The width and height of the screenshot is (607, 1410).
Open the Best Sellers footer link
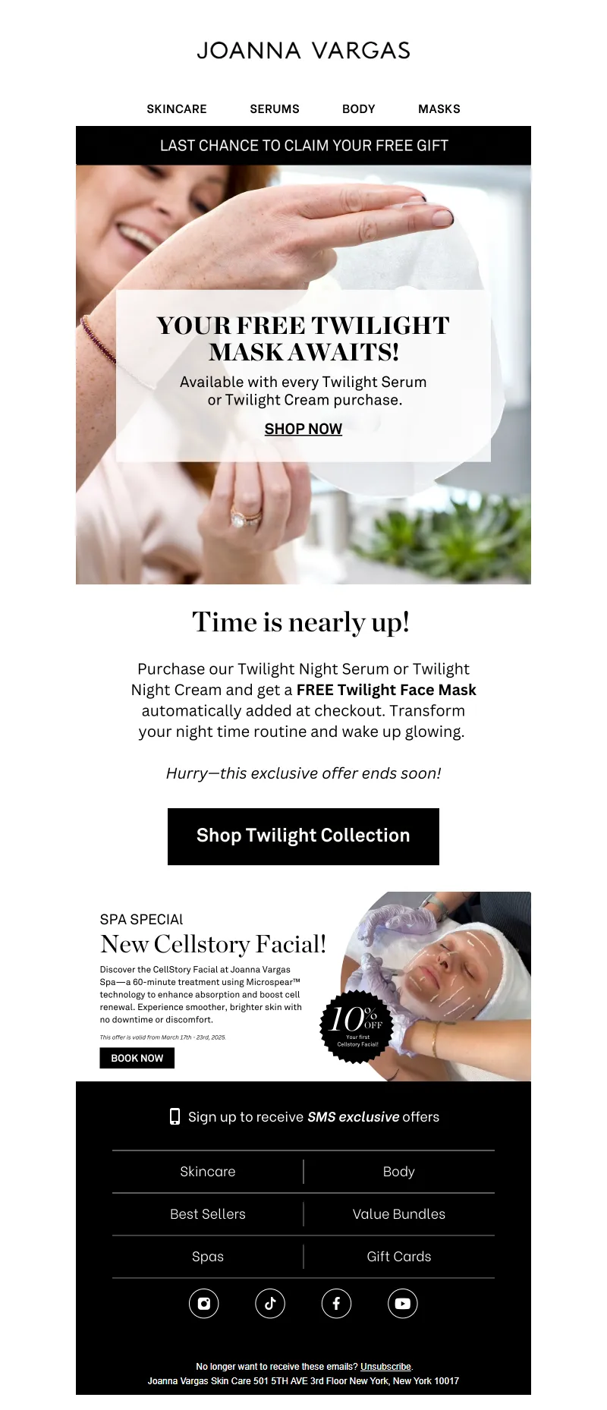[208, 1214]
